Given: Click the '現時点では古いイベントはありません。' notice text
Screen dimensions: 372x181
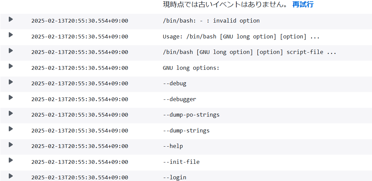Looking at the screenshot, I should click(225, 4).
